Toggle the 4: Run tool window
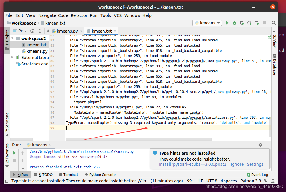The width and height of the screenshot is (286, 192). (x=21, y=175)
